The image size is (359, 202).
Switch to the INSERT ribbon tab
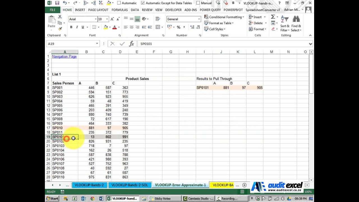coord(80,10)
